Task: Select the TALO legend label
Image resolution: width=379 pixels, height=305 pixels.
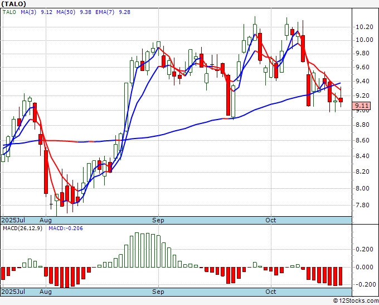Action: [9, 12]
